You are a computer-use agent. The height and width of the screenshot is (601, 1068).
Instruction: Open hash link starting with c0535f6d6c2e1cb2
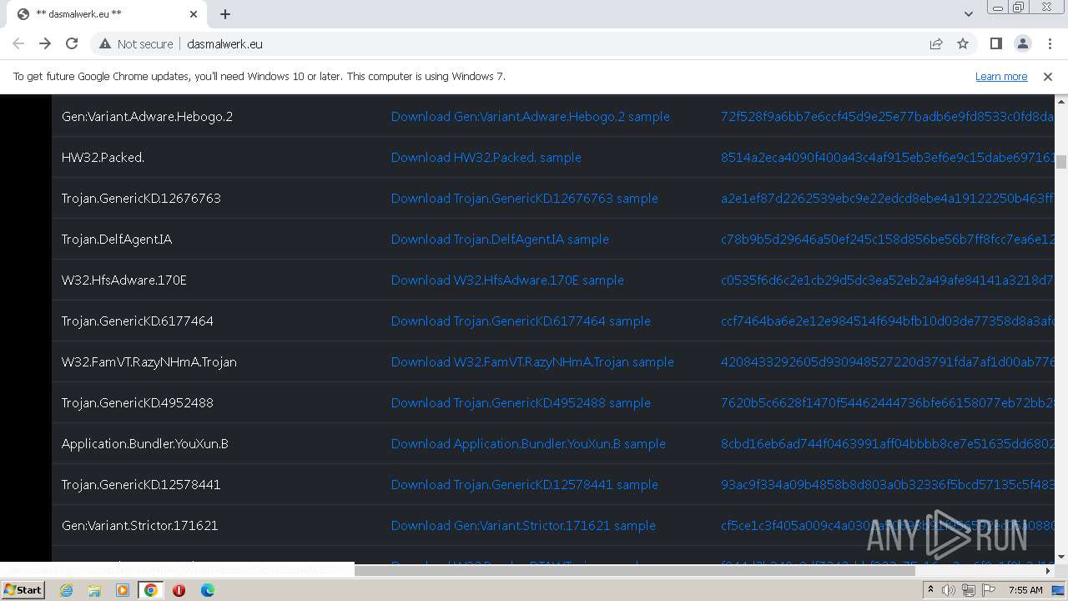tap(888, 280)
